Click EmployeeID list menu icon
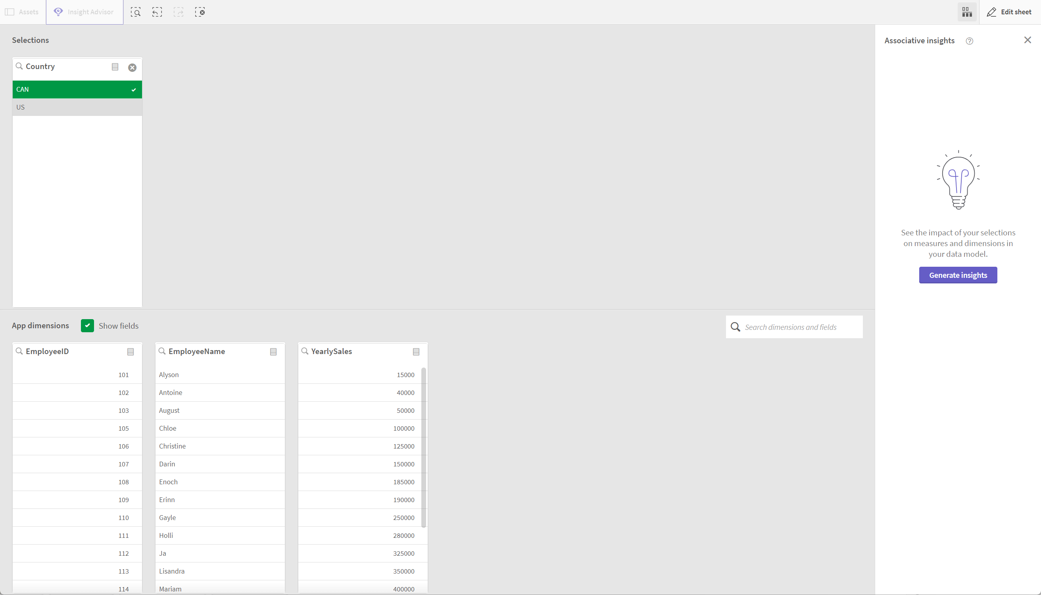 click(x=131, y=352)
